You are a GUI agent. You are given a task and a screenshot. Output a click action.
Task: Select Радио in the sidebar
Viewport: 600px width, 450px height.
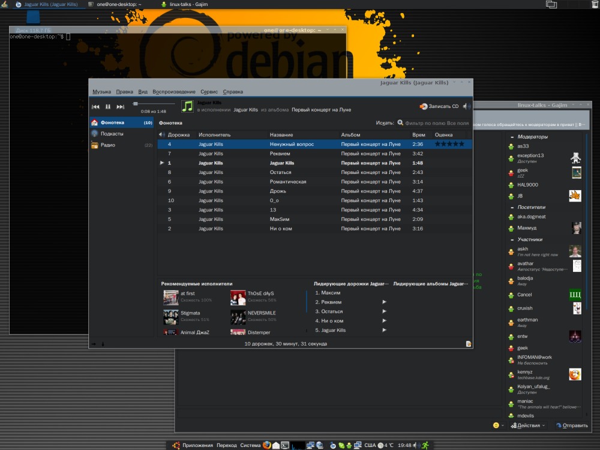pyautogui.click(x=122, y=145)
